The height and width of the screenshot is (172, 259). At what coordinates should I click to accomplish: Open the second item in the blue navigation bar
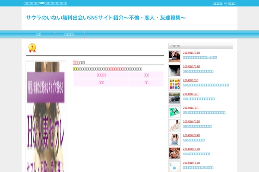click(x=69, y=34)
